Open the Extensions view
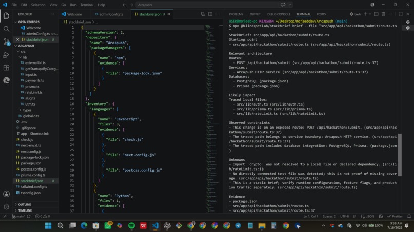Image resolution: width=414 pixels, height=232 pixels. pos(6,68)
